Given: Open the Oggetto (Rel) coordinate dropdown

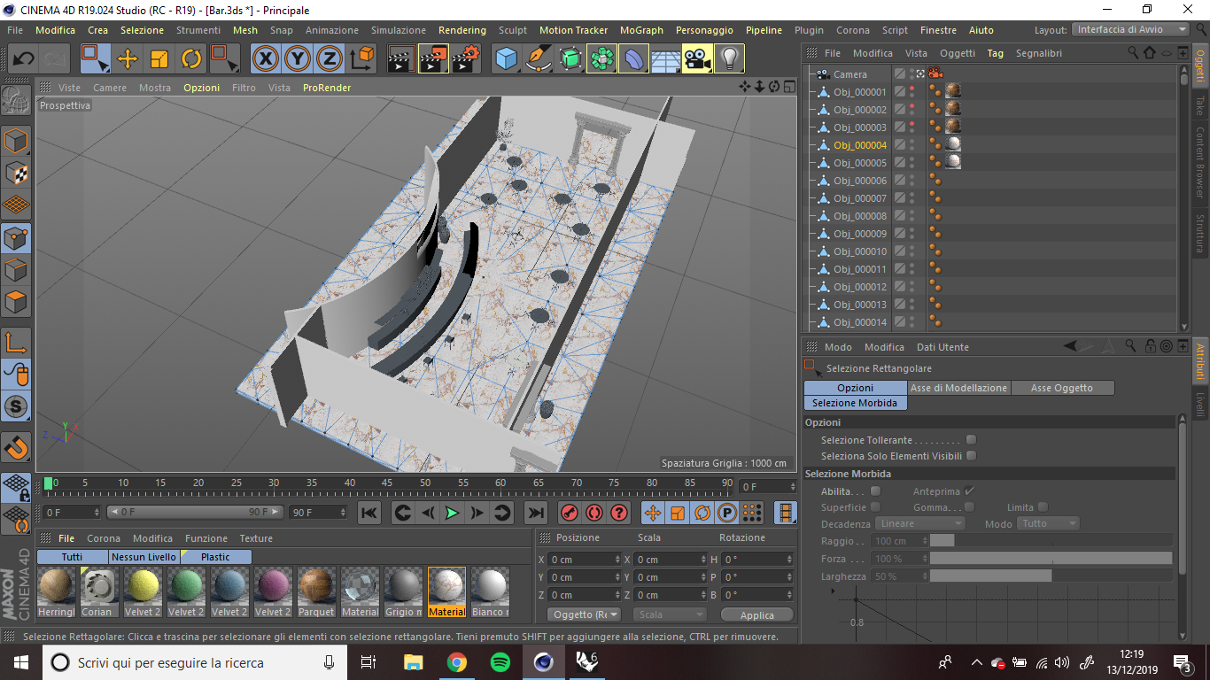Looking at the screenshot, I should [584, 614].
